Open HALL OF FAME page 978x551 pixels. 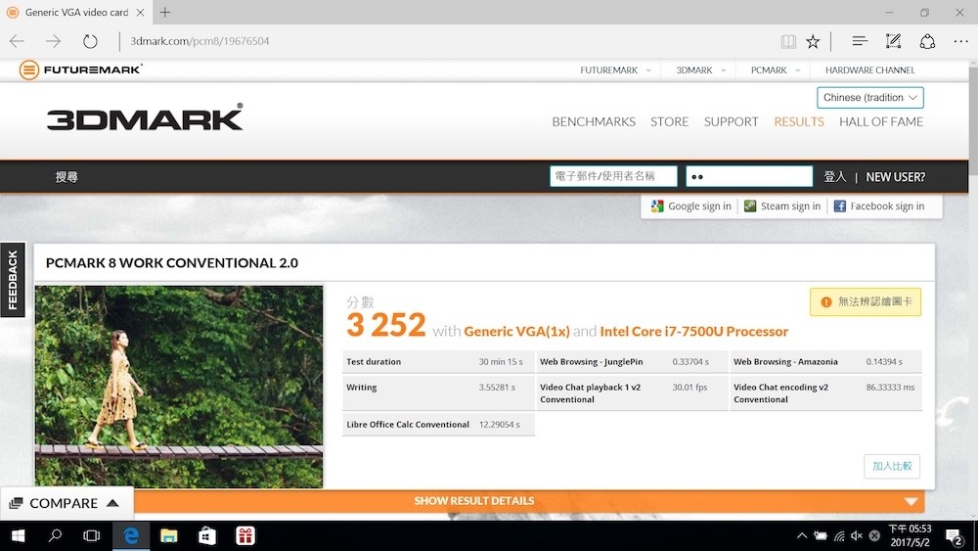coord(881,121)
